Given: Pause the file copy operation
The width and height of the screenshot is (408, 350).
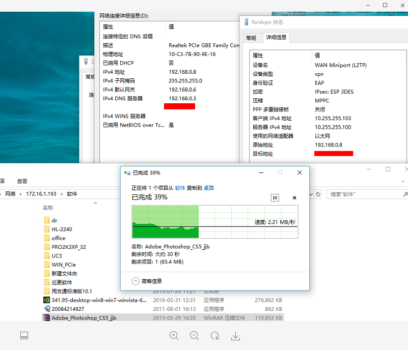Looking at the screenshot, I should (x=275, y=198).
